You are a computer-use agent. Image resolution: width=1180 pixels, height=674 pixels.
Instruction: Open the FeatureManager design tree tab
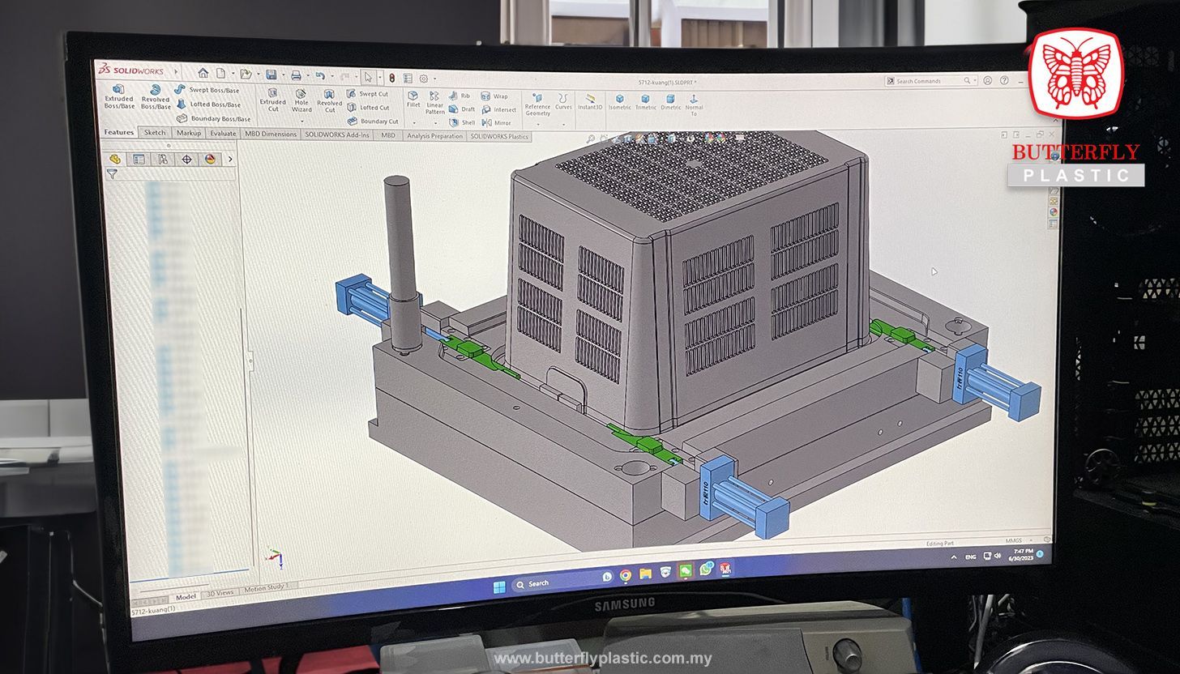115,159
